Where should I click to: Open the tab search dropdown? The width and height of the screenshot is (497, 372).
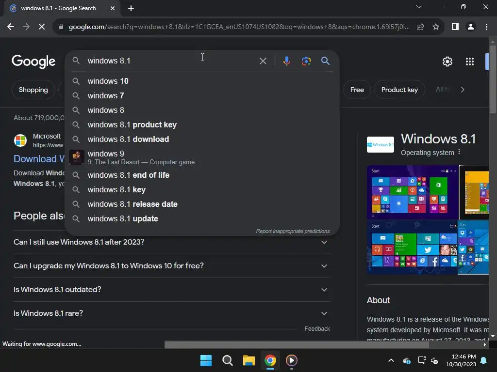pyautogui.click(x=419, y=7)
